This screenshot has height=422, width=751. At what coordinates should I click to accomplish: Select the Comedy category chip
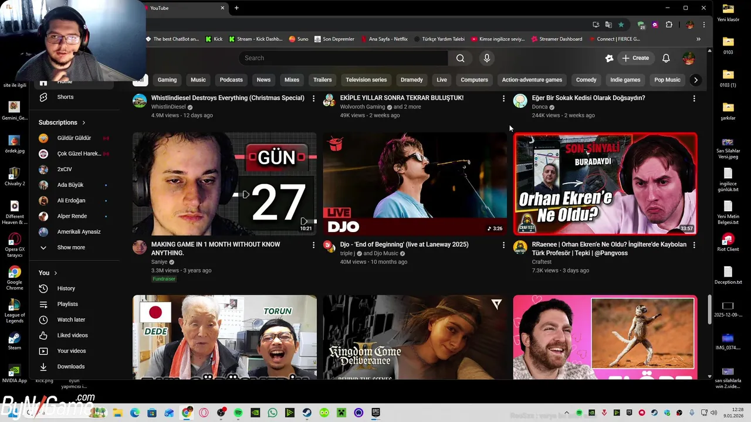click(586, 80)
